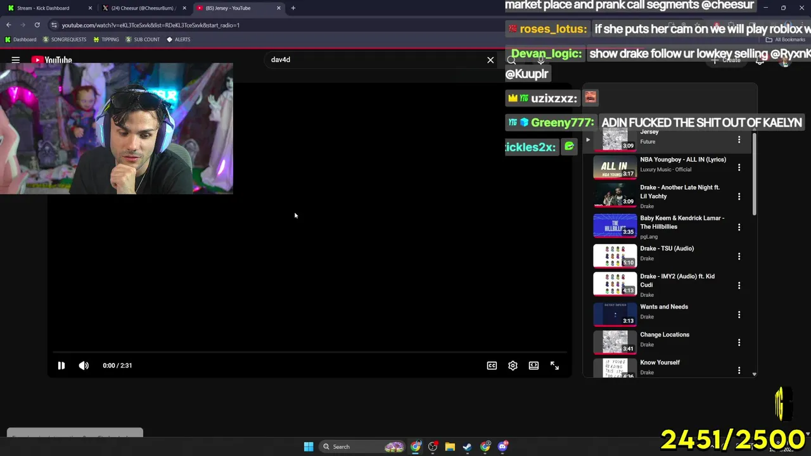Screen dimensions: 811x456
Task: Seek on the video progress bar
Action: [x=309, y=351]
